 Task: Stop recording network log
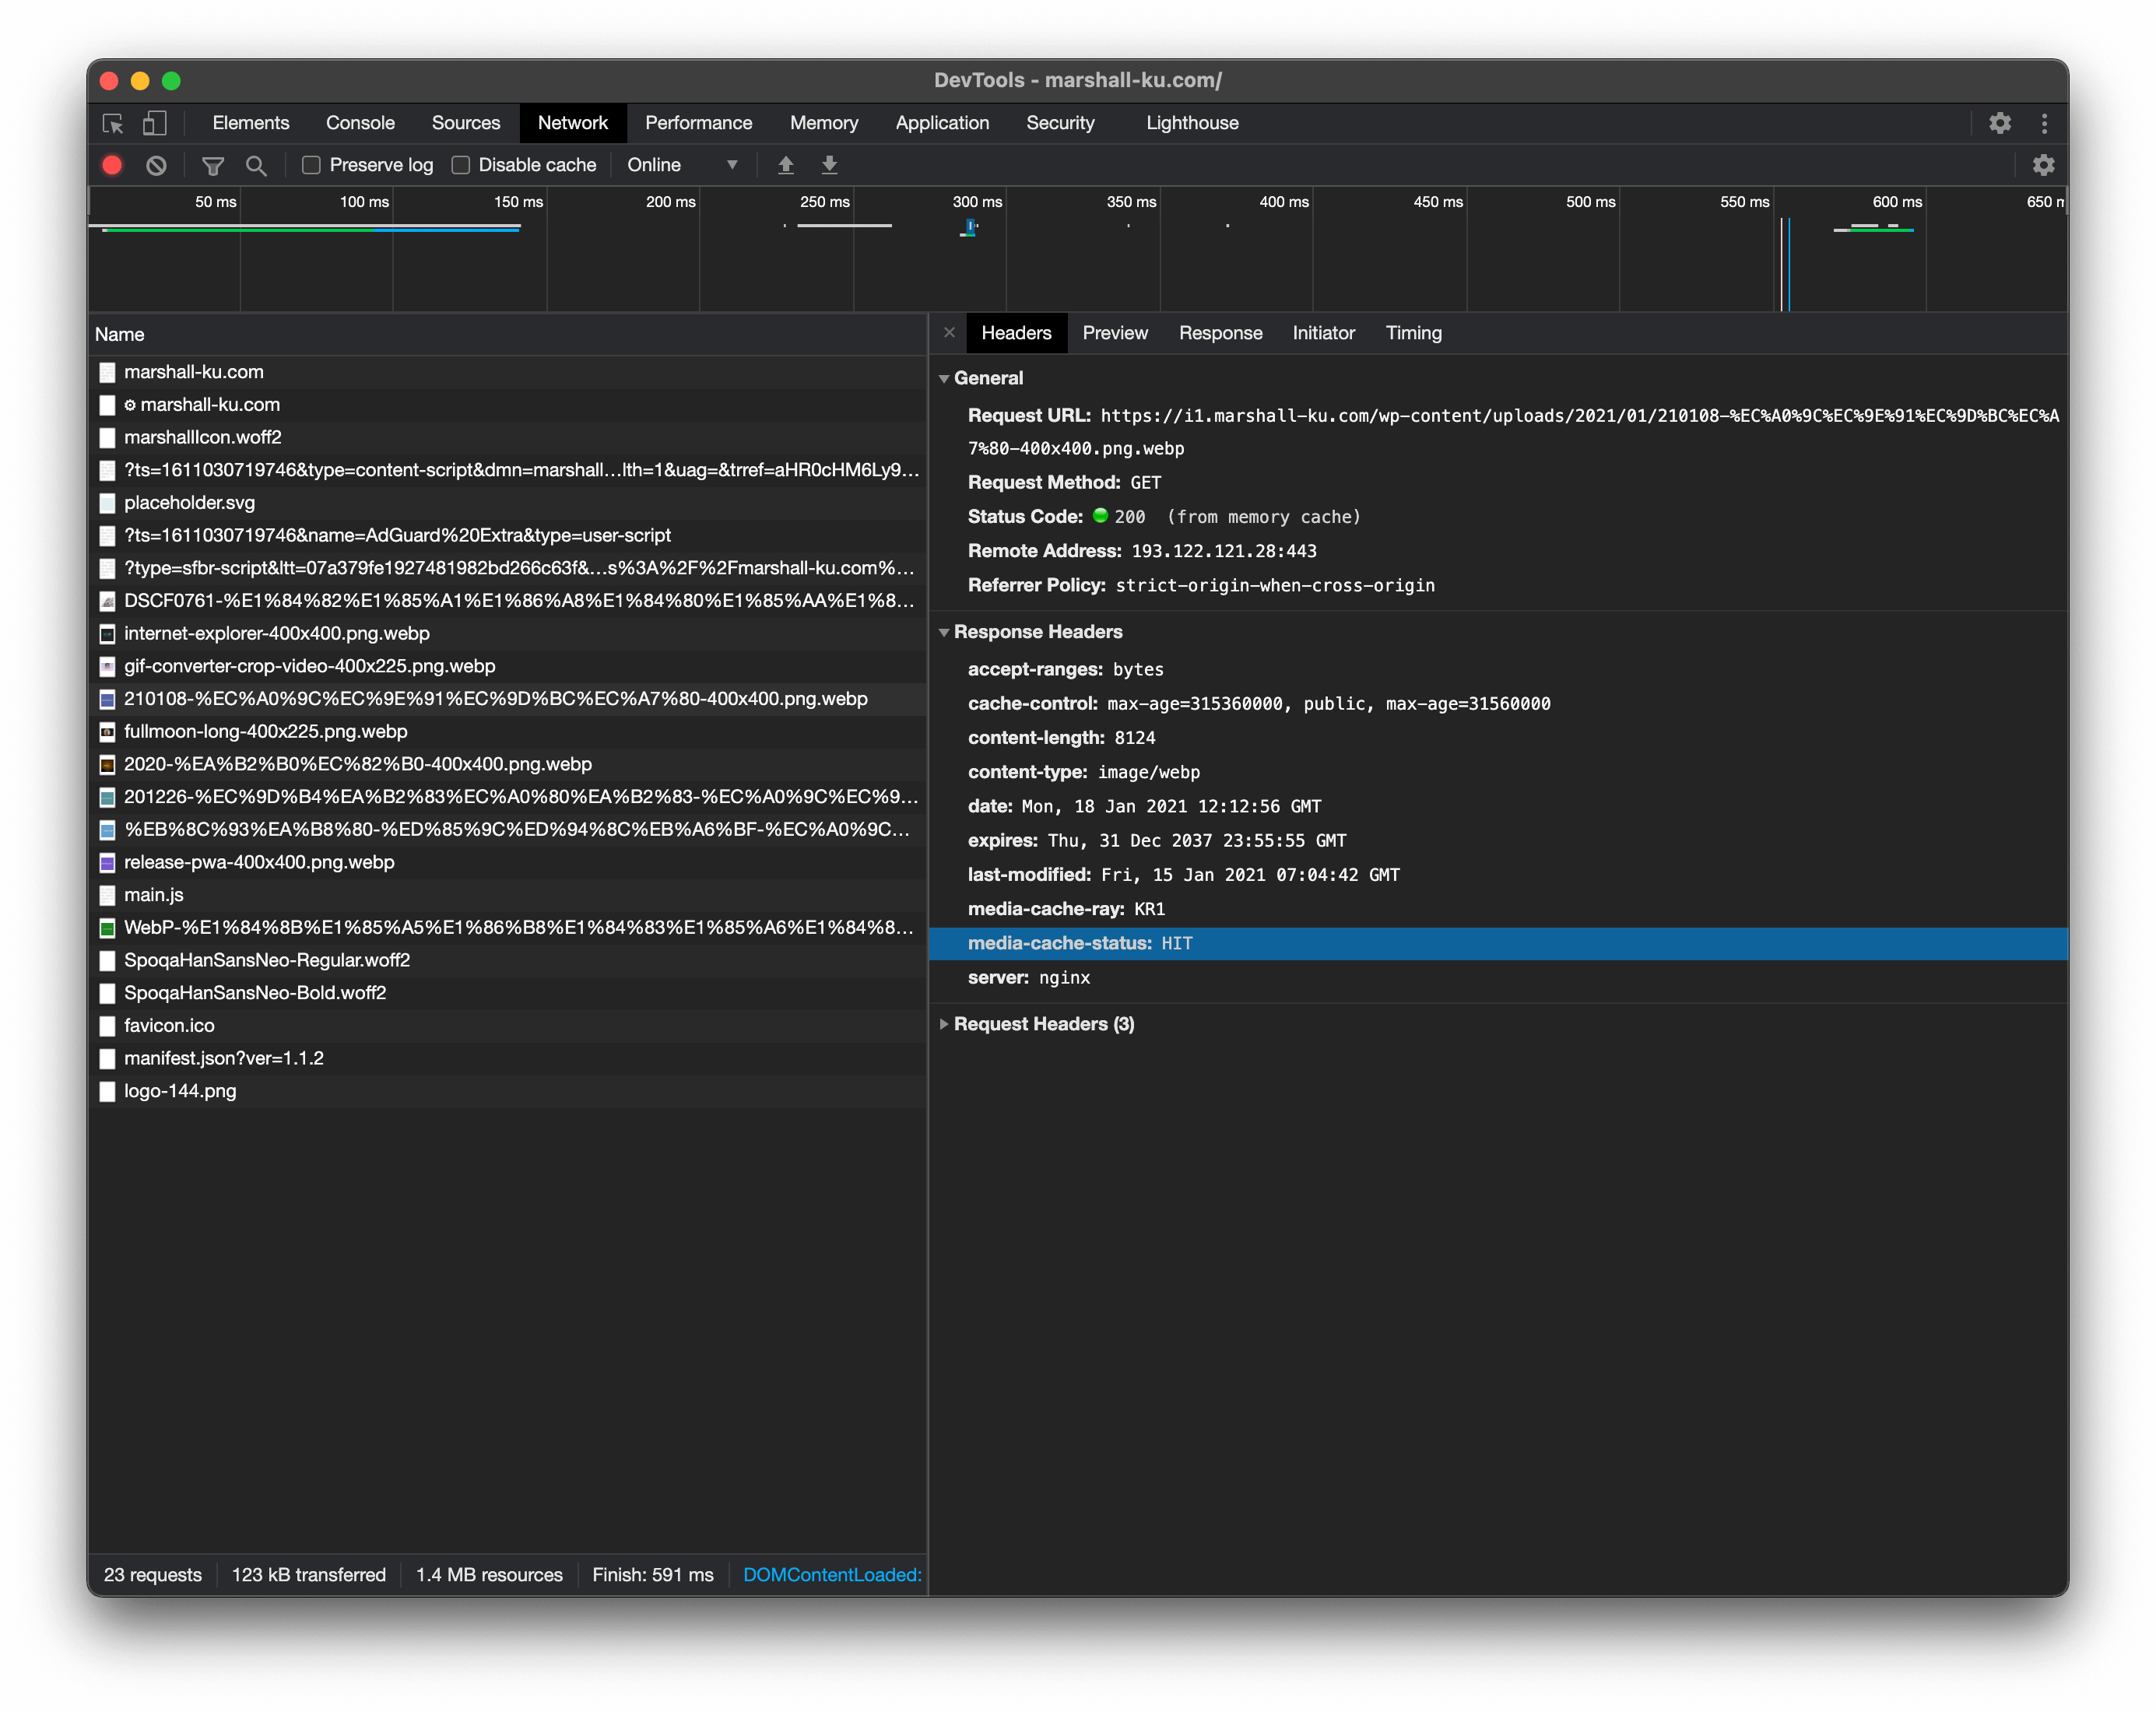click(x=112, y=165)
